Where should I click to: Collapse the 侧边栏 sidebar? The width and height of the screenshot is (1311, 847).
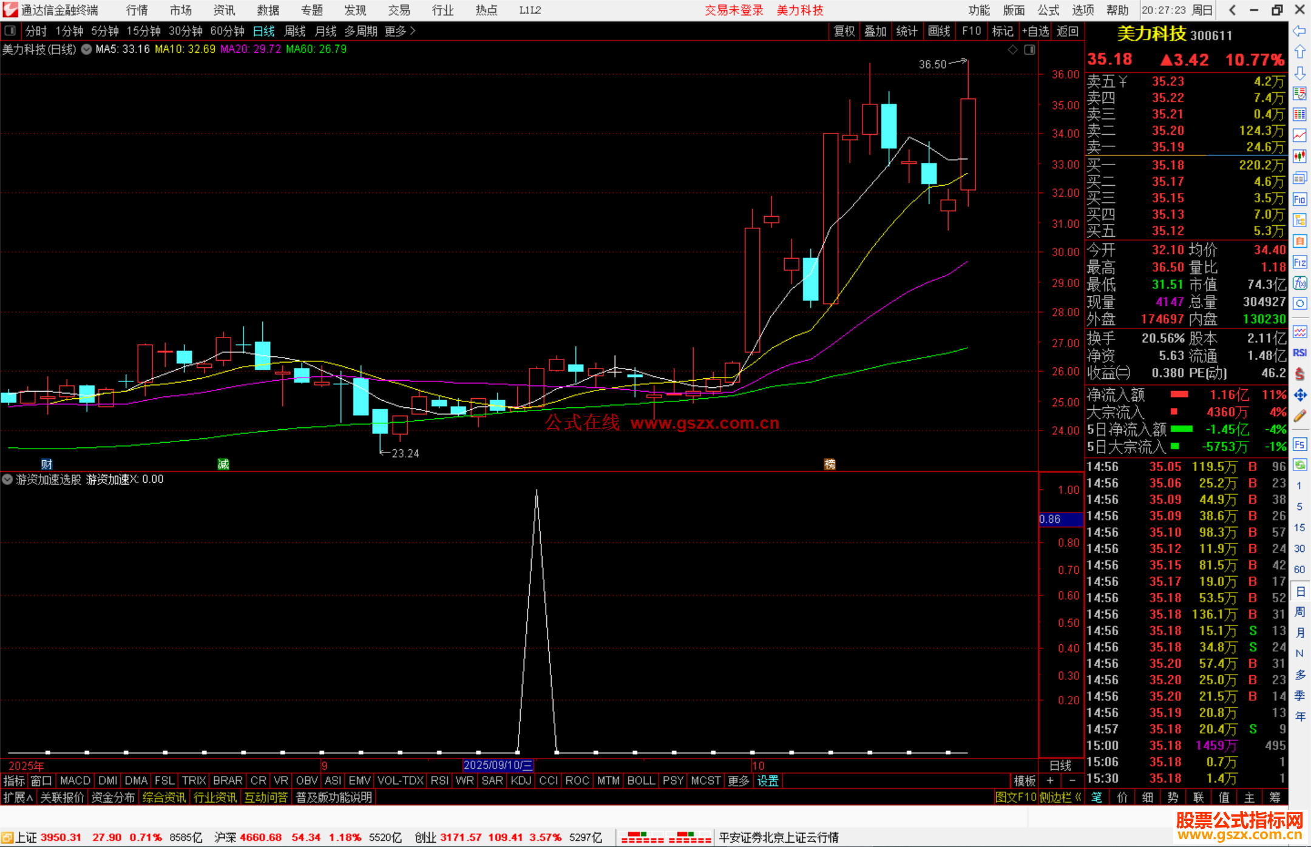[x=1060, y=797]
